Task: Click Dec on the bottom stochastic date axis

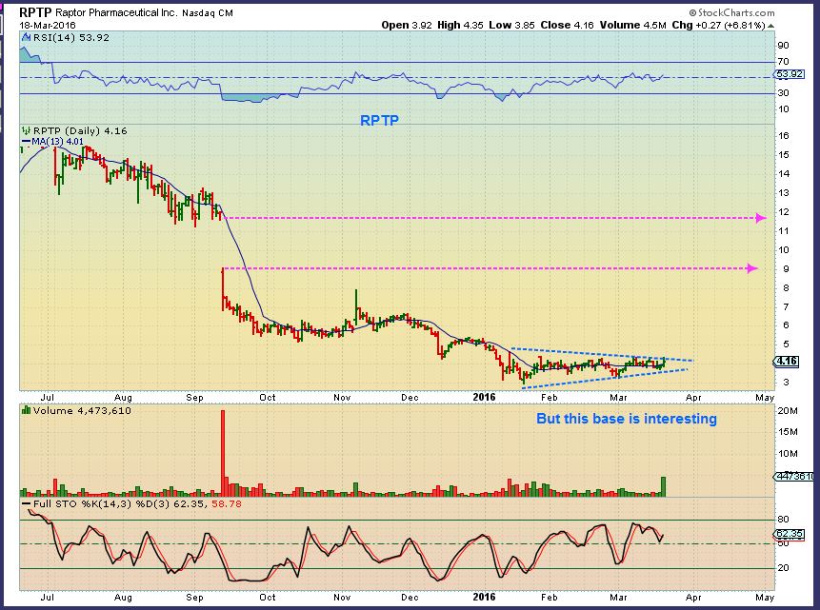Action: [x=410, y=598]
